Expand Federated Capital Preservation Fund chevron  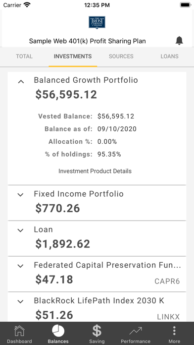20,266
